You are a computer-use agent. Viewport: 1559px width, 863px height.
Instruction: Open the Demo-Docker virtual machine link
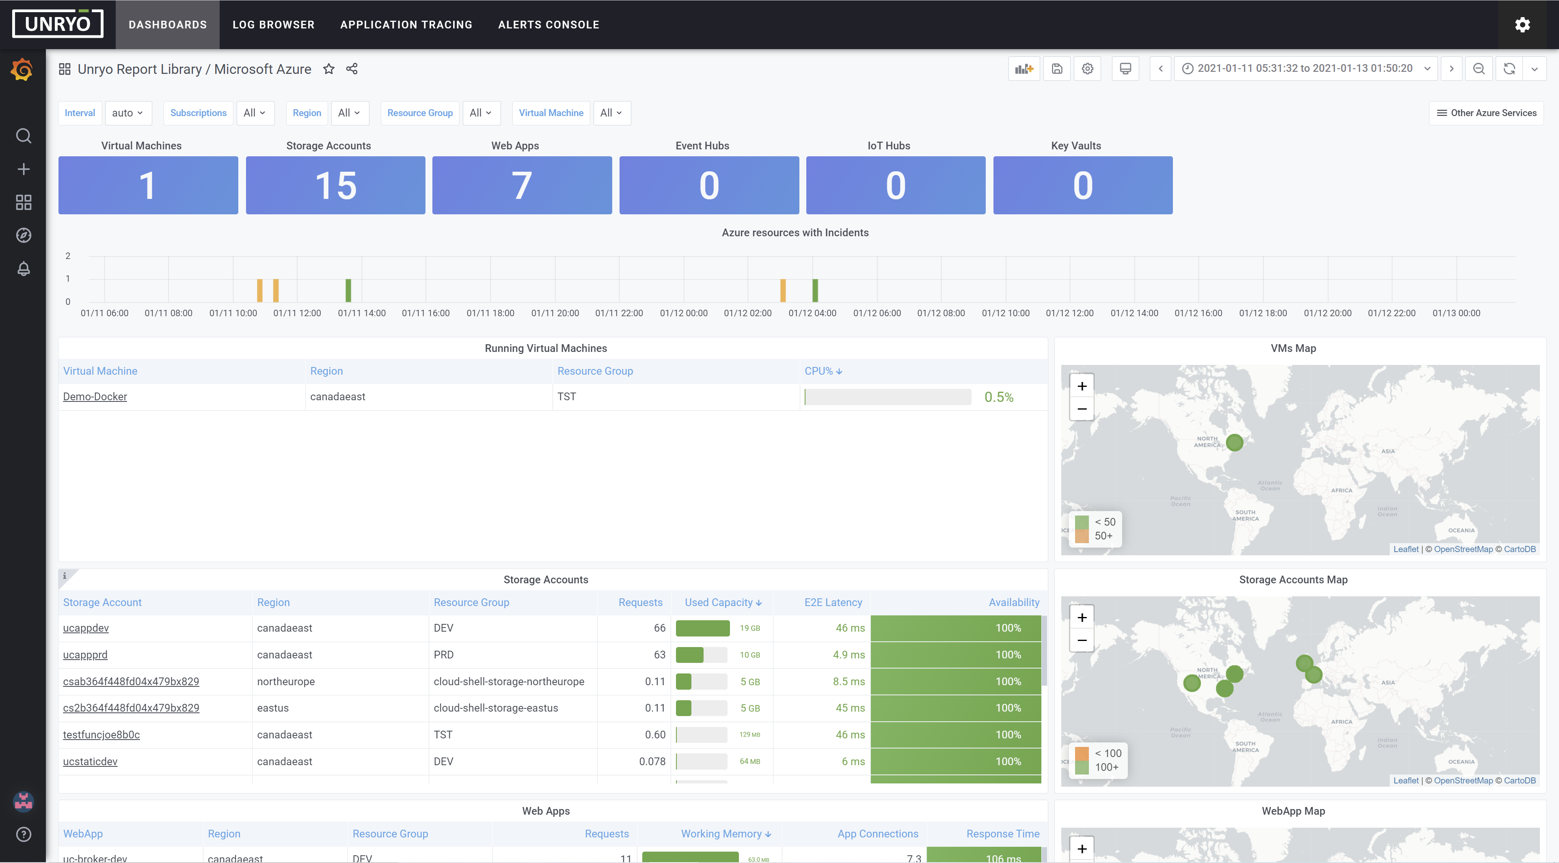click(x=95, y=397)
